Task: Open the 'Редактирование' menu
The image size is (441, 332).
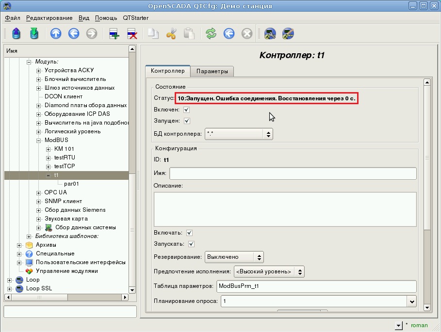Action: [49, 18]
